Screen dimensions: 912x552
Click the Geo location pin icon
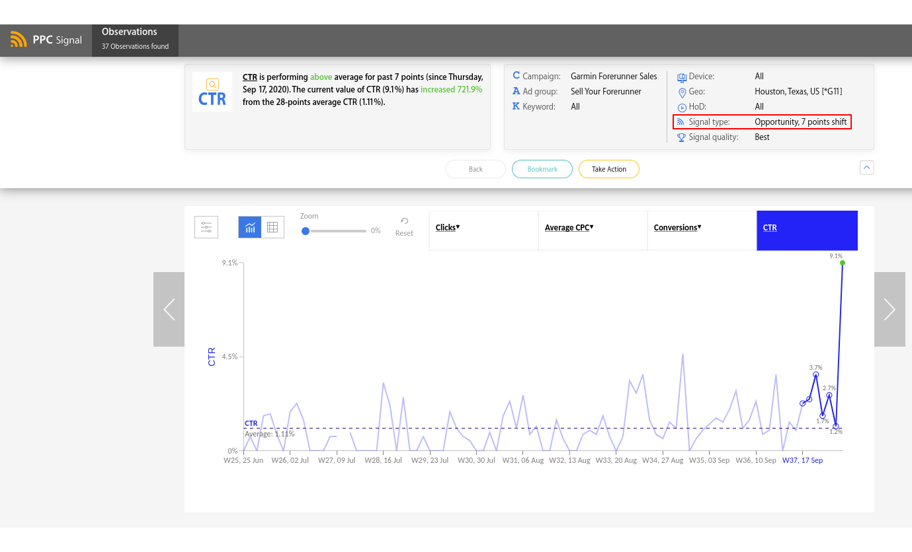(682, 92)
